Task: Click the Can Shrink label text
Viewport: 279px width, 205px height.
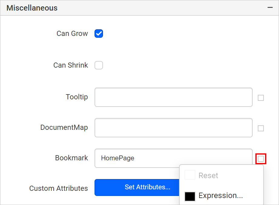Action: coord(71,65)
